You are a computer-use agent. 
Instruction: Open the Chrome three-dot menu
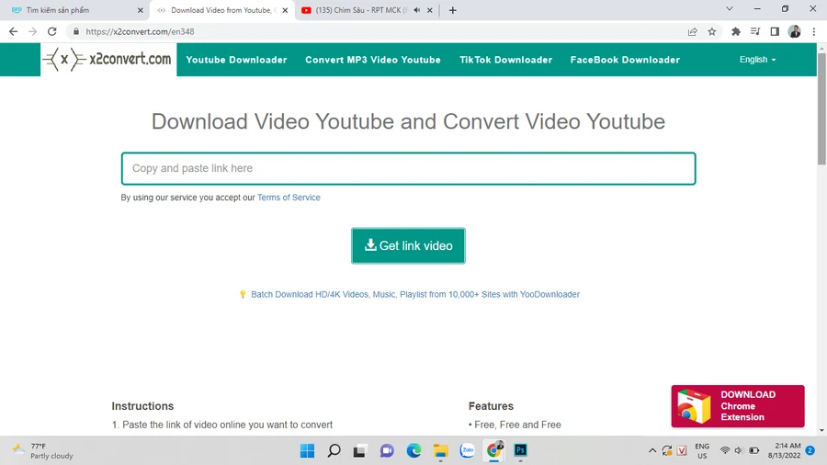pos(814,31)
